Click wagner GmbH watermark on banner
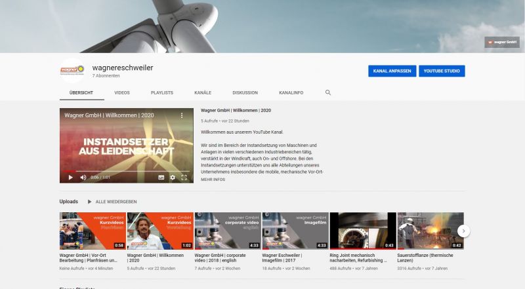This screenshot has height=289, width=525. [x=501, y=42]
